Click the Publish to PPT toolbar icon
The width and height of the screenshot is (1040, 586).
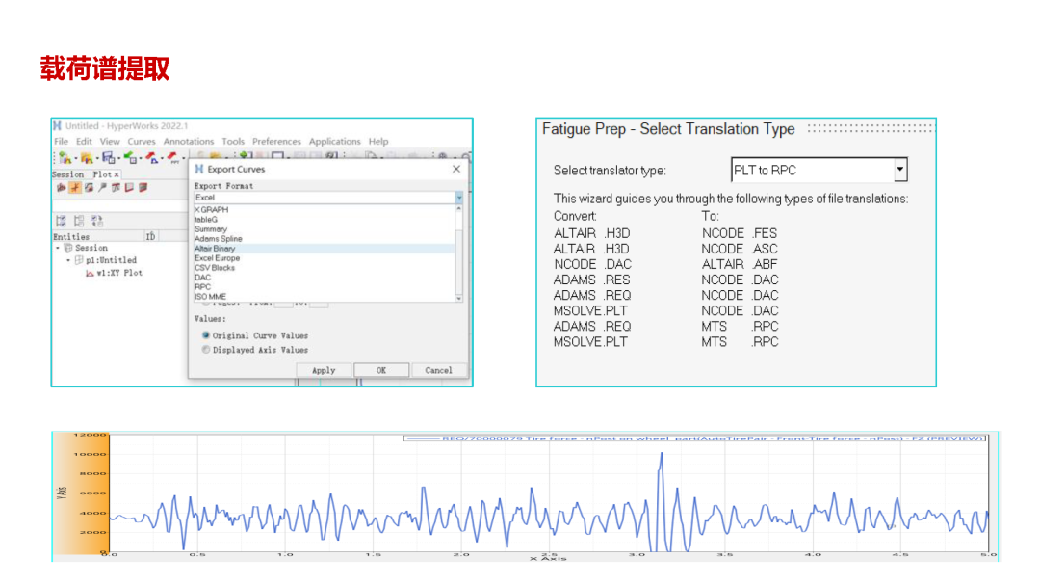[x=173, y=157]
